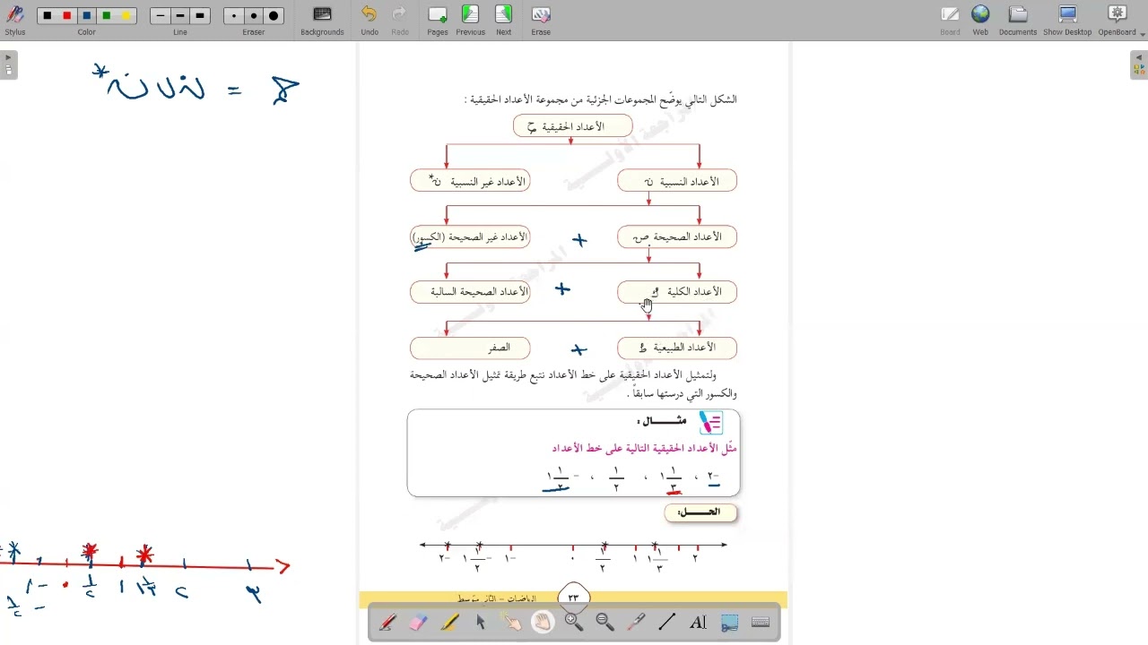Viewport: 1148px width, 645px height.
Task: Open the Erase page options
Action: [541, 20]
